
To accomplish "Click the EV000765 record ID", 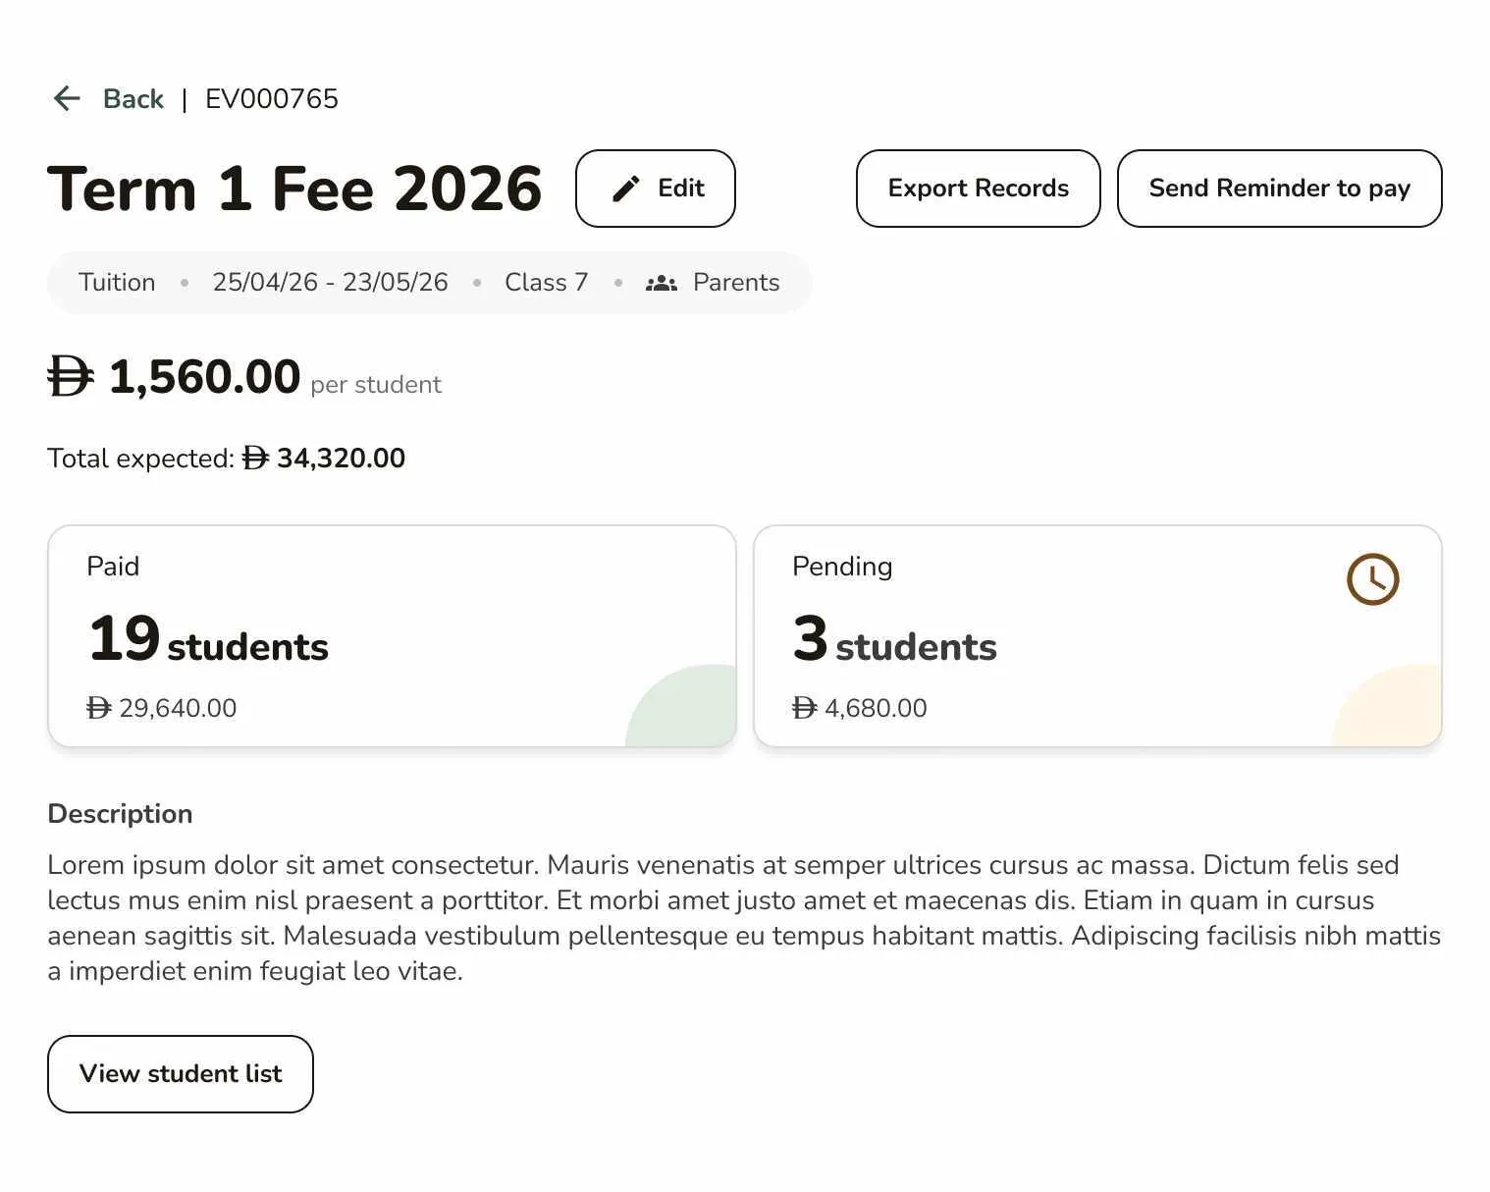I will pos(272,99).
